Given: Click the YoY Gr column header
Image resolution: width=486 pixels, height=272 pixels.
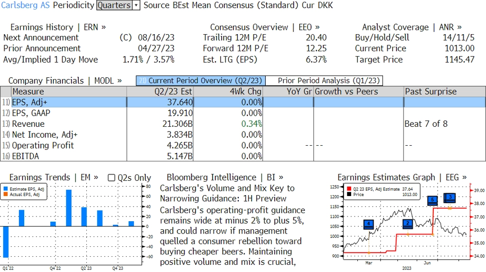Looking at the screenshot, I should pyautogui.click(x=288, y=92).
